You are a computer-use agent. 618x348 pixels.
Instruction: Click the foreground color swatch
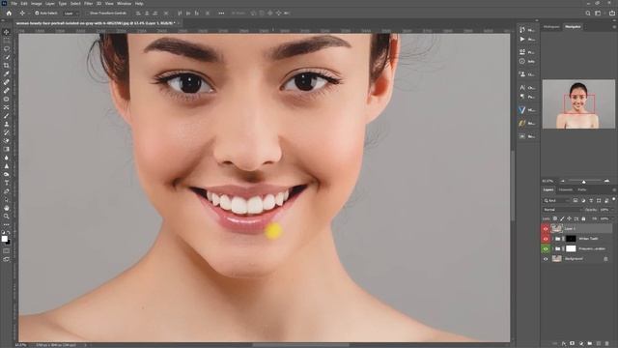pyautogui.click(x=4, y=239)
